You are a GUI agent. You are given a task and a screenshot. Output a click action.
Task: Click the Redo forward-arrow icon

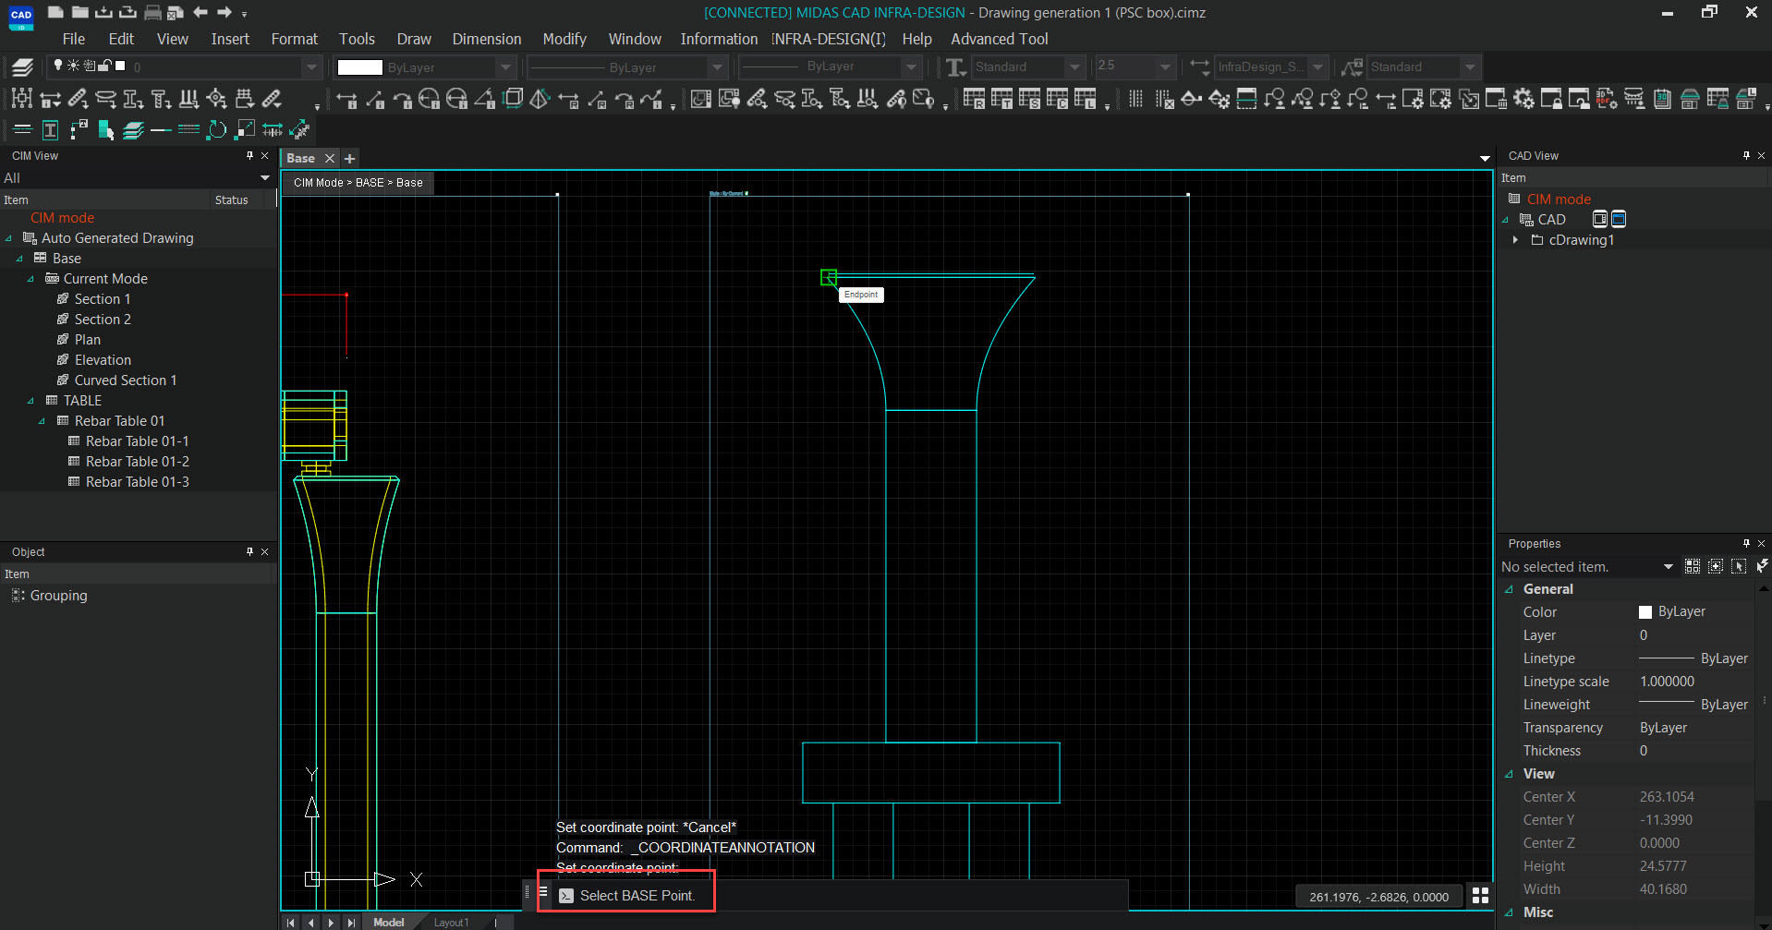[224, 12]
